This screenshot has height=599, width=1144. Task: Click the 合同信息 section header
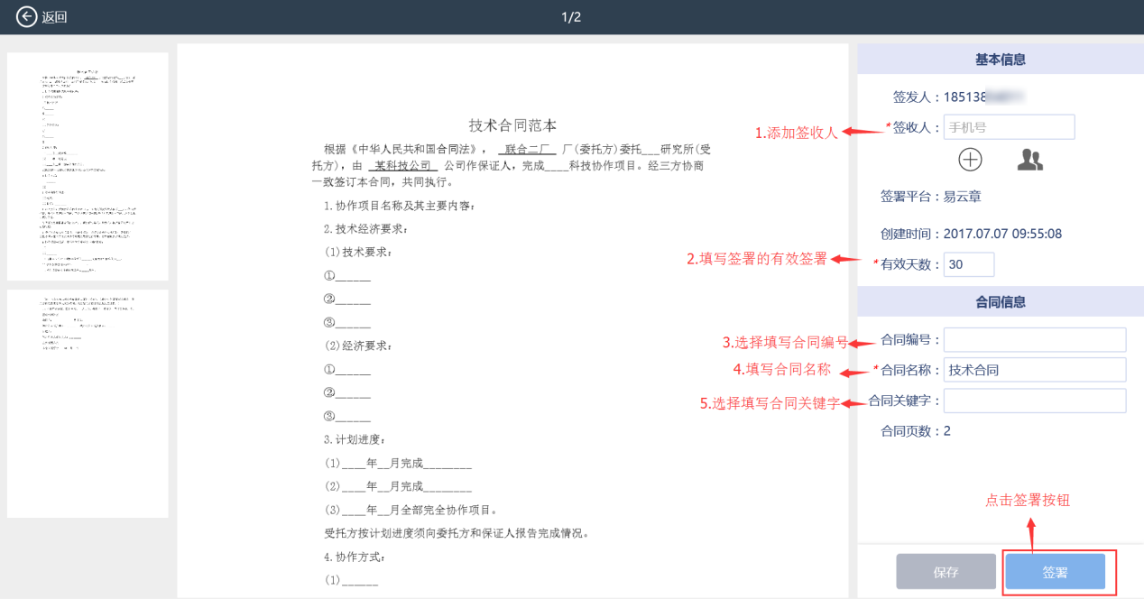[1000, 302]
